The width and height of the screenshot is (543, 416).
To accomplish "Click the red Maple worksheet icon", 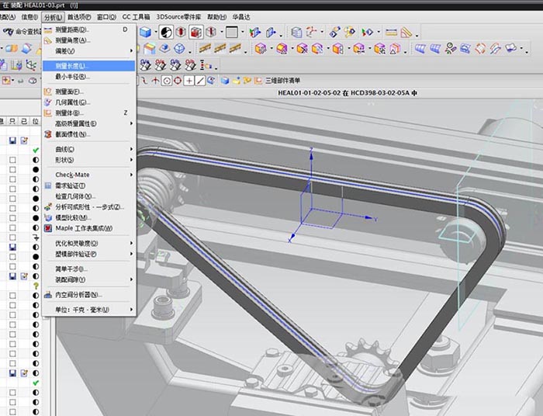I will tap(48, 228).
